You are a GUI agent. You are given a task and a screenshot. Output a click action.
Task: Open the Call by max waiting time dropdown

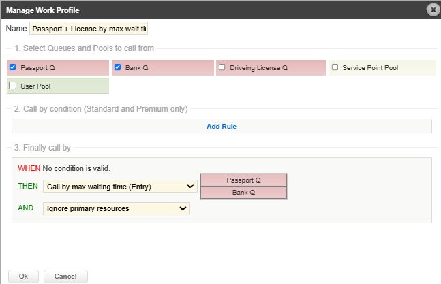pyautogui.click(x=119, y=186)
